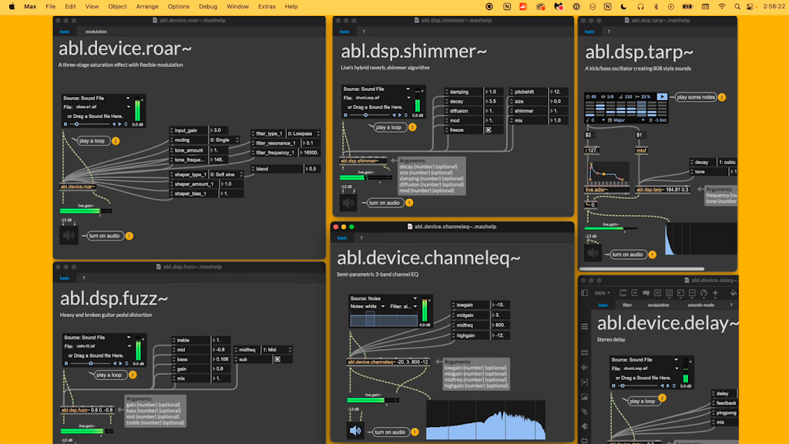This screenshot has height=444, width=789.
Task: Click the toggle object icon in delay toolbar
Action: click(x=657, y=292)
